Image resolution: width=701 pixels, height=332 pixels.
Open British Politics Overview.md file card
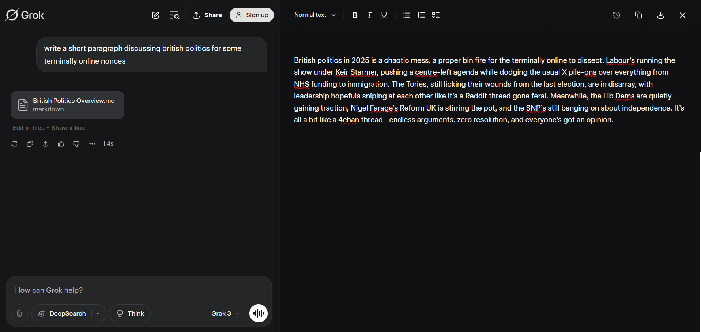coord(67,105)
